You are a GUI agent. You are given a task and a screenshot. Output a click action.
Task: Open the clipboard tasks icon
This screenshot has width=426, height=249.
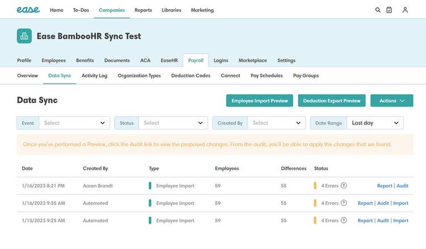pyautogui.click(x=389, y=10)
